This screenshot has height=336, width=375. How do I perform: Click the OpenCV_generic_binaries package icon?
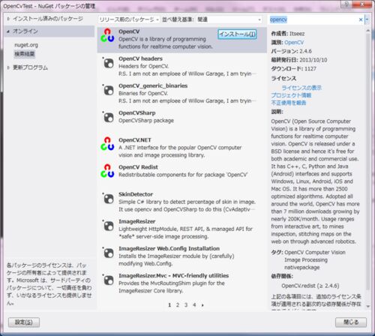point(109,91)
